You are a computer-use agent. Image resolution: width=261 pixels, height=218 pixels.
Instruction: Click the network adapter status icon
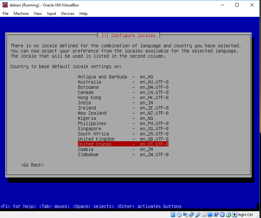click(191, 215)
